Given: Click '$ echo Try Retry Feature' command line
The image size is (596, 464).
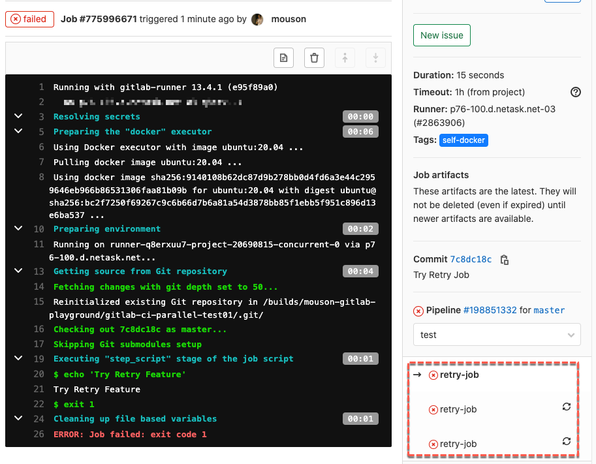Looking at the screenshot, I should click(119, 375).
